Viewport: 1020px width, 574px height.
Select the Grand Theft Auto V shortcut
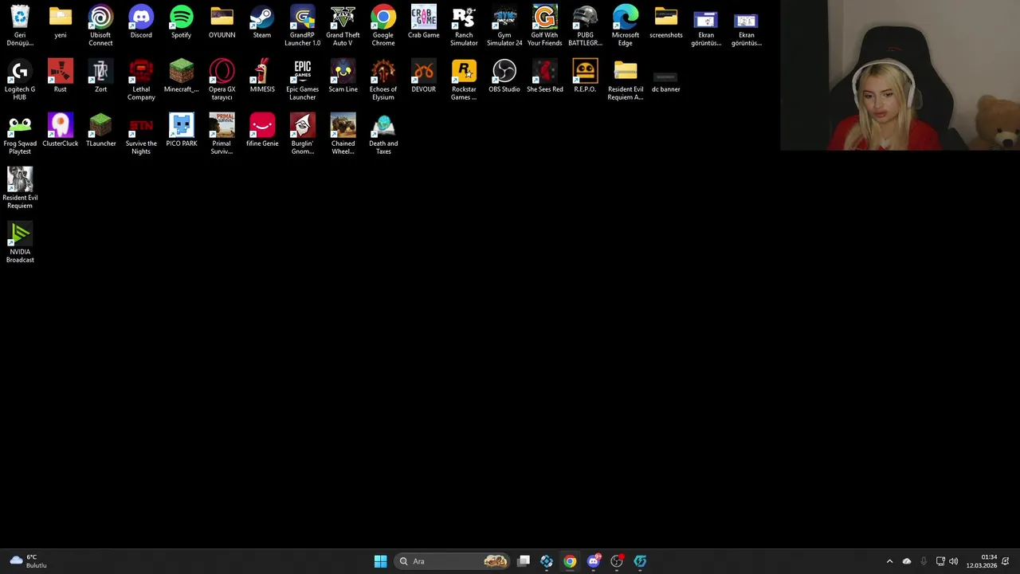343,26
